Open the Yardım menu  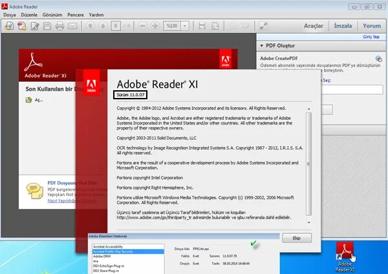96,15
